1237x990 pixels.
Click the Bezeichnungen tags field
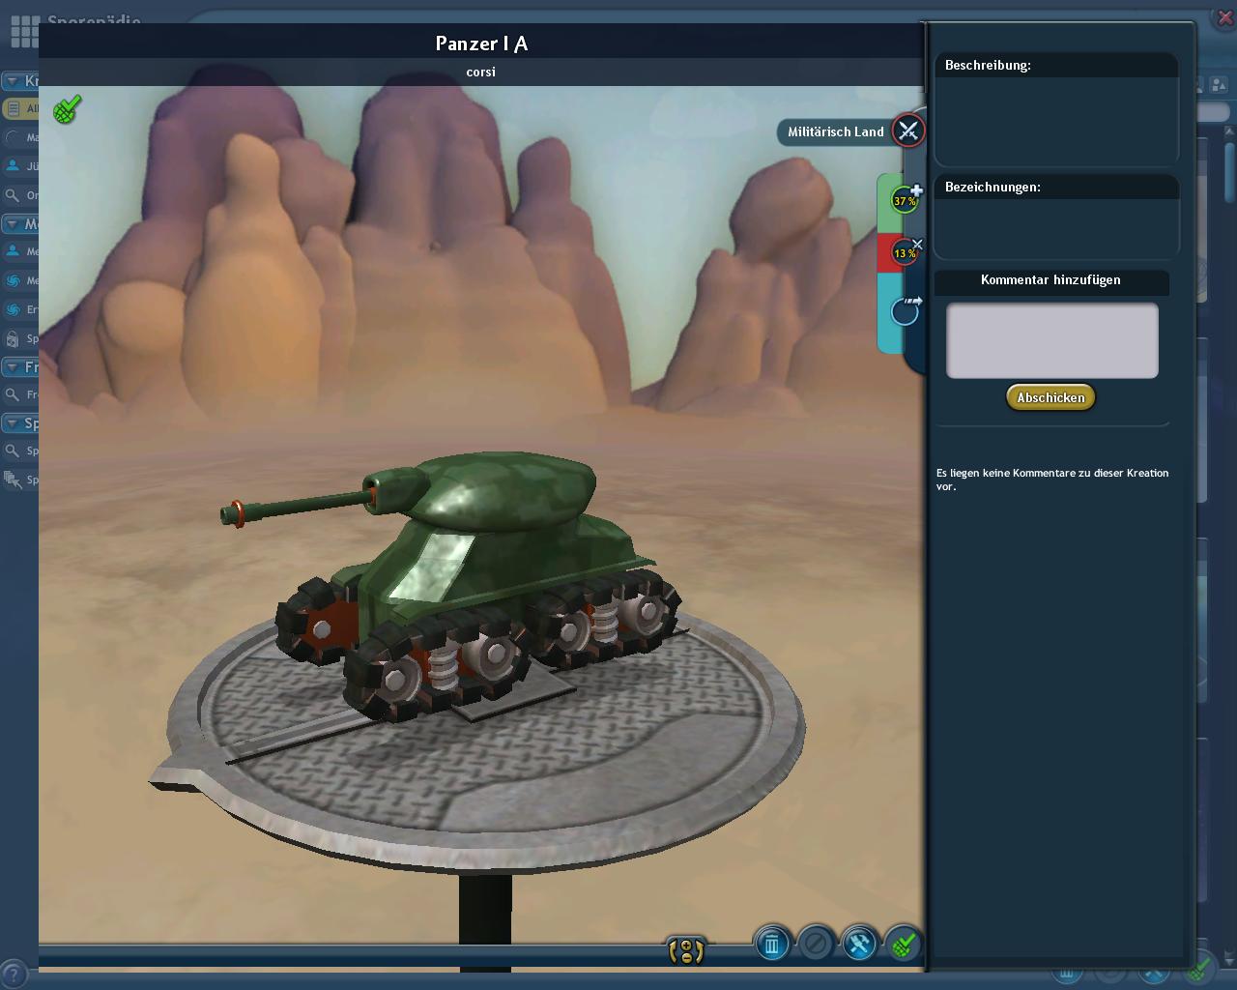pos(1056,227)
